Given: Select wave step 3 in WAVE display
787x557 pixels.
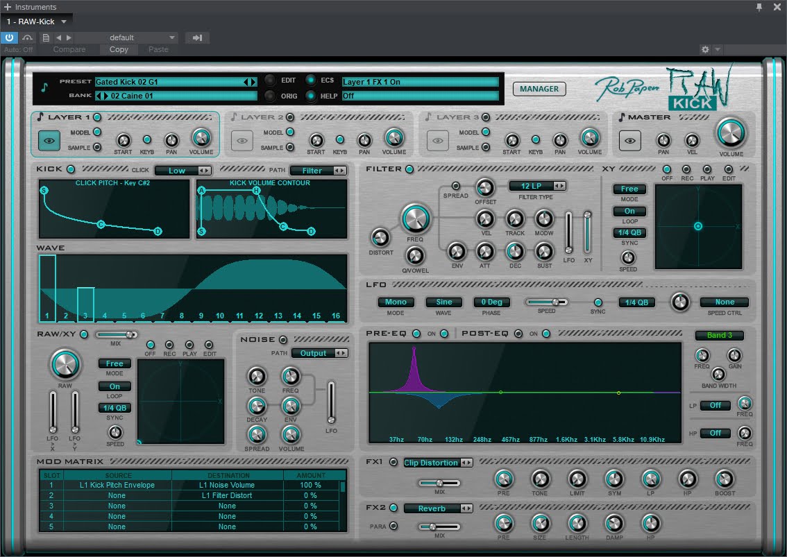Looking at the screenshot, I should 85,304.
